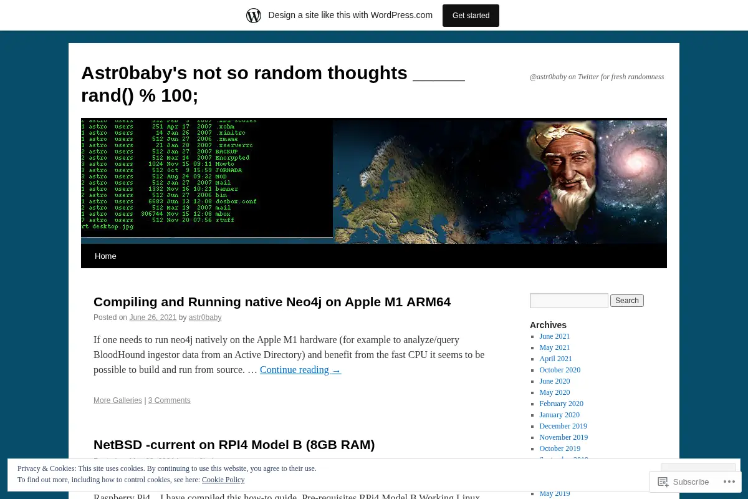Open the June 2020 archive
This screenshot has height=499, width=748.
(555, 381)
